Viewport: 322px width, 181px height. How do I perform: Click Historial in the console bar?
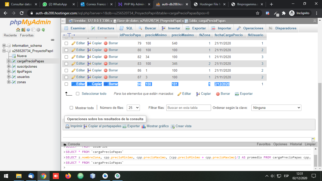(296, 144)
